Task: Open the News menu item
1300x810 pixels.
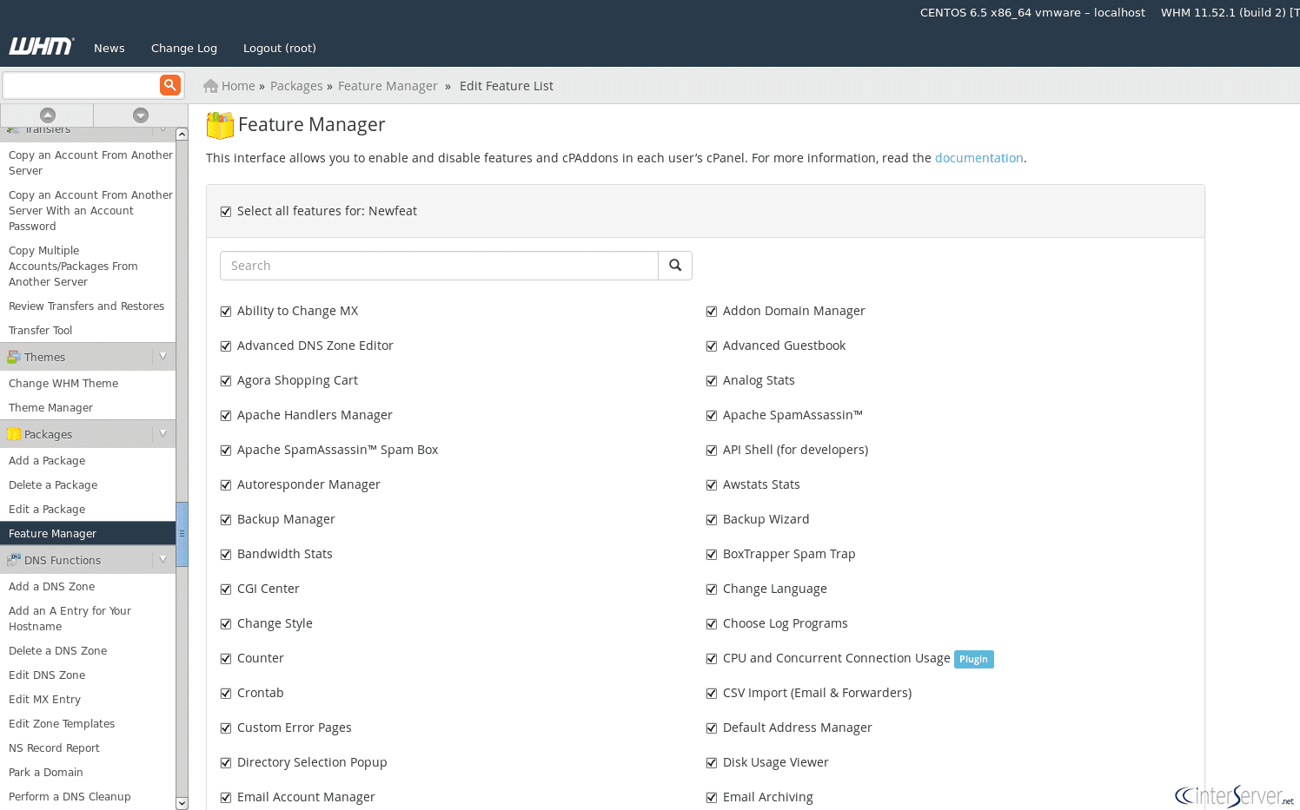Action: pos(109,49)
